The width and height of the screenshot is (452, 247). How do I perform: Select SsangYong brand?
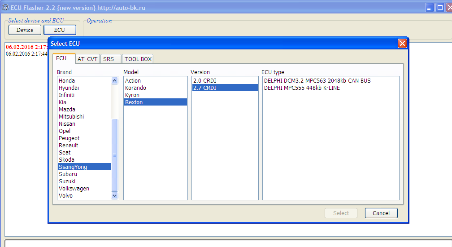point(84,167)
